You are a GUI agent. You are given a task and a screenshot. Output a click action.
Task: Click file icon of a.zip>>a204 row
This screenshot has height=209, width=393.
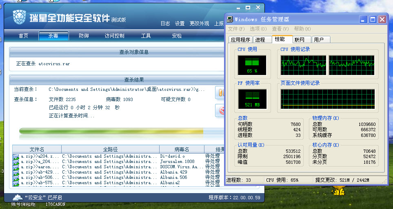coord(16,157)
